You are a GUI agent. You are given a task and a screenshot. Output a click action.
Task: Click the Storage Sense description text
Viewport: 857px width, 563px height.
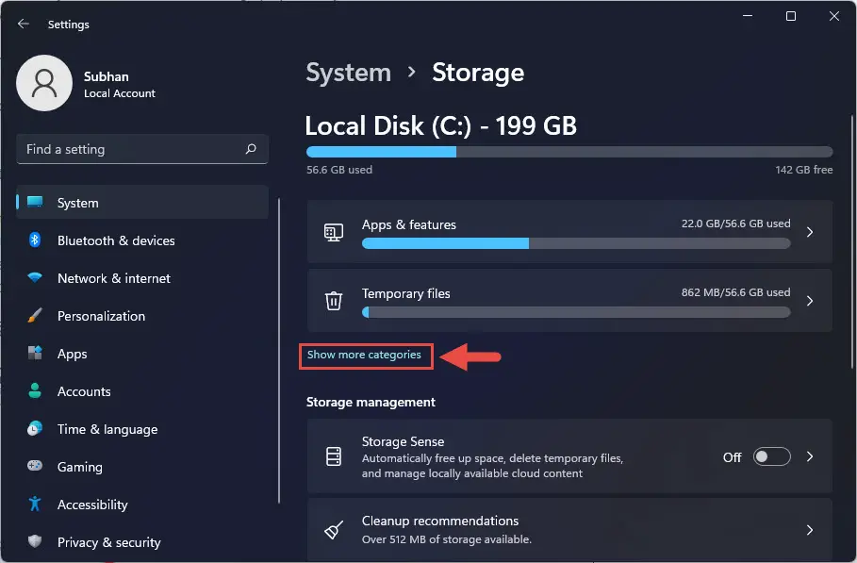[x=492, y=466]
